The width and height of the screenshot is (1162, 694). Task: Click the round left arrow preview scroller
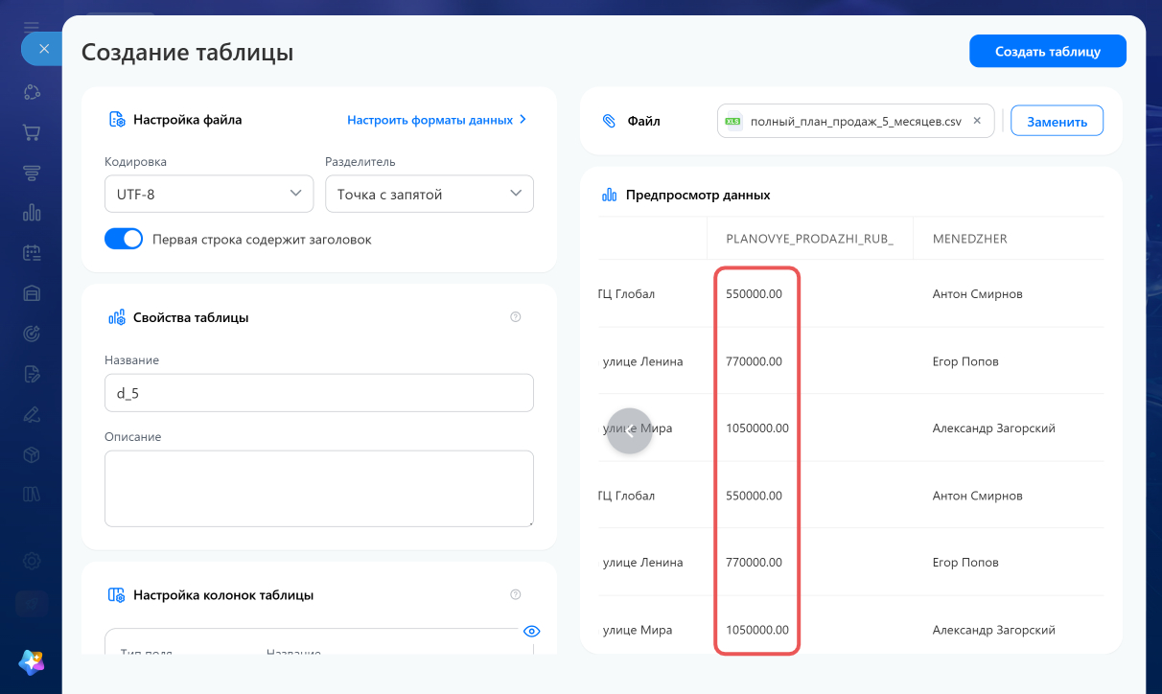click(629, 431)
